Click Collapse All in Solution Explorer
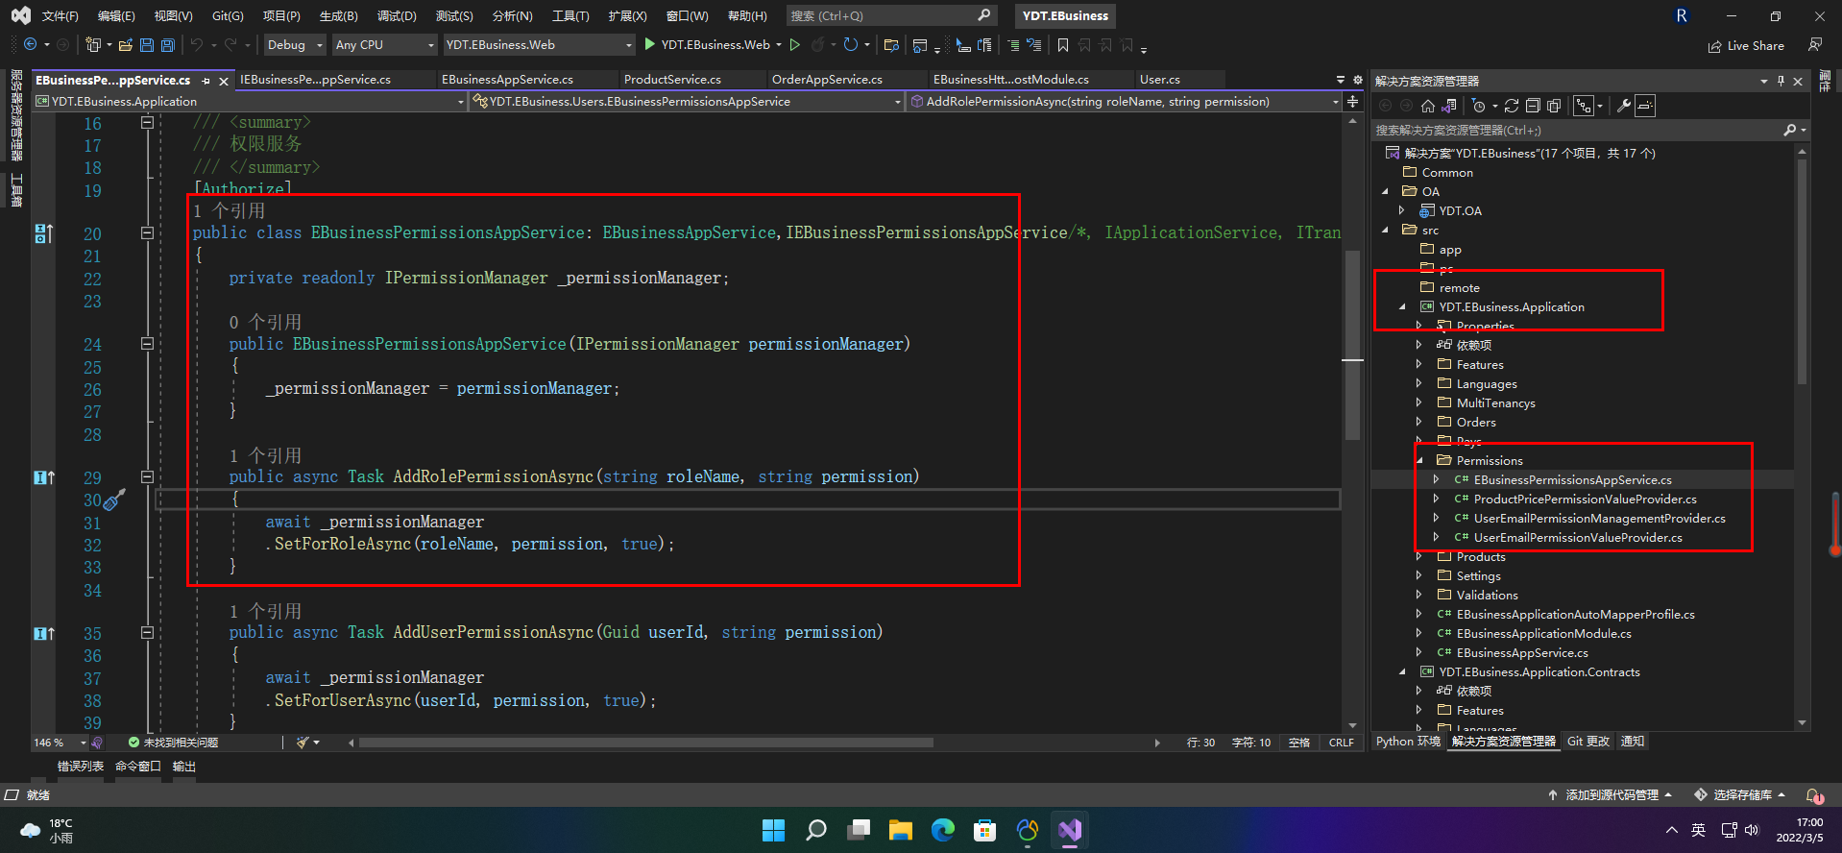The image size is (1842, 853). tap(1533, 106)
